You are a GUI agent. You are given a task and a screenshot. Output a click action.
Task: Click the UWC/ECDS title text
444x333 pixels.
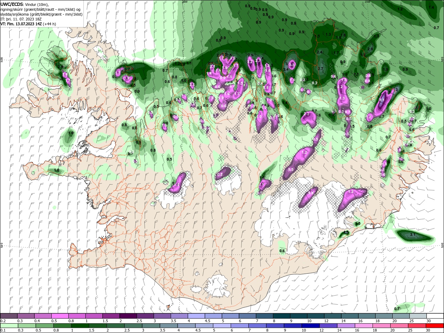(x=12, y=4)
